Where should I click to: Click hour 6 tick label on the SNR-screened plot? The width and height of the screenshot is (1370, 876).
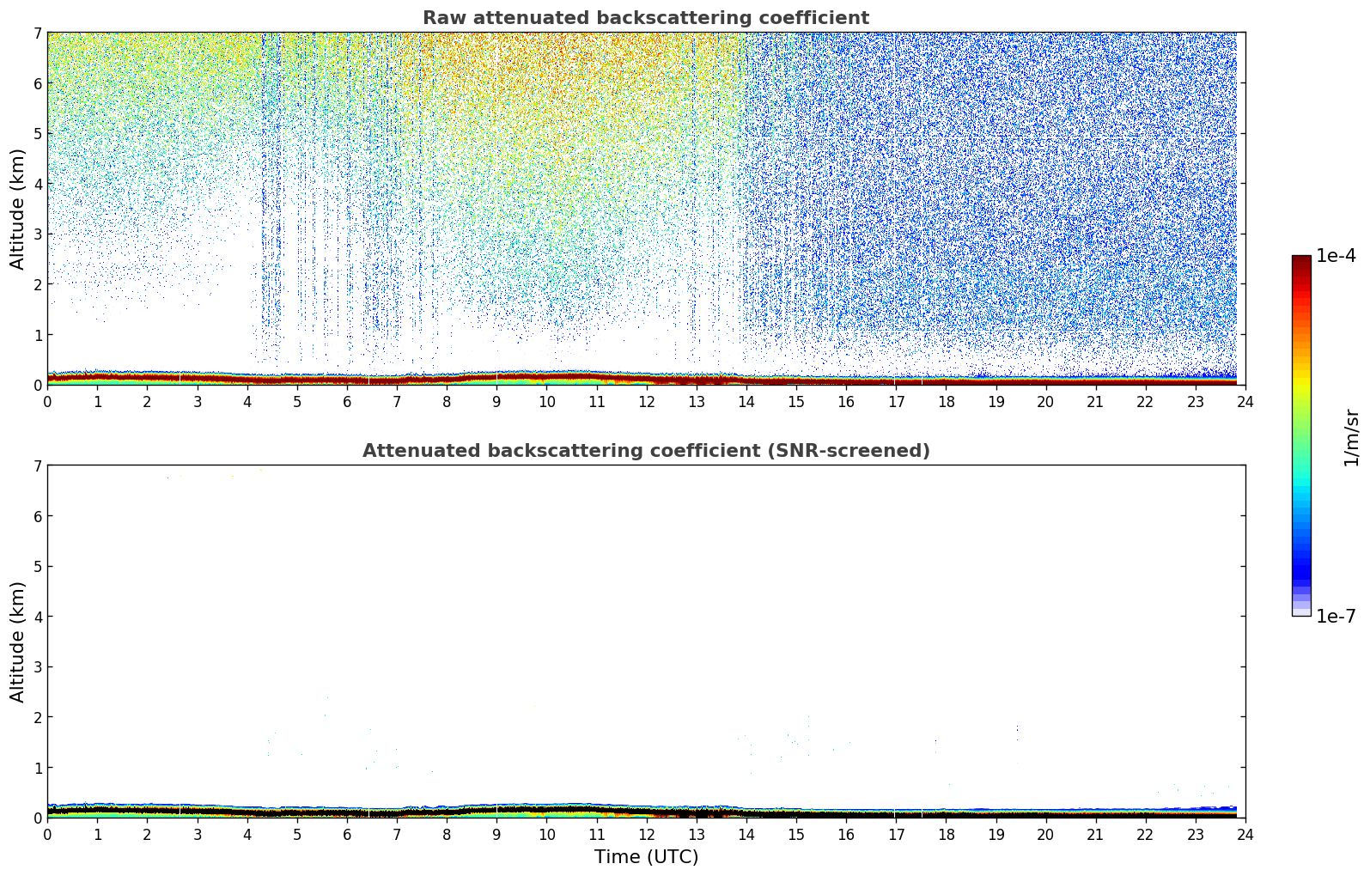click(x=347, y=834)
